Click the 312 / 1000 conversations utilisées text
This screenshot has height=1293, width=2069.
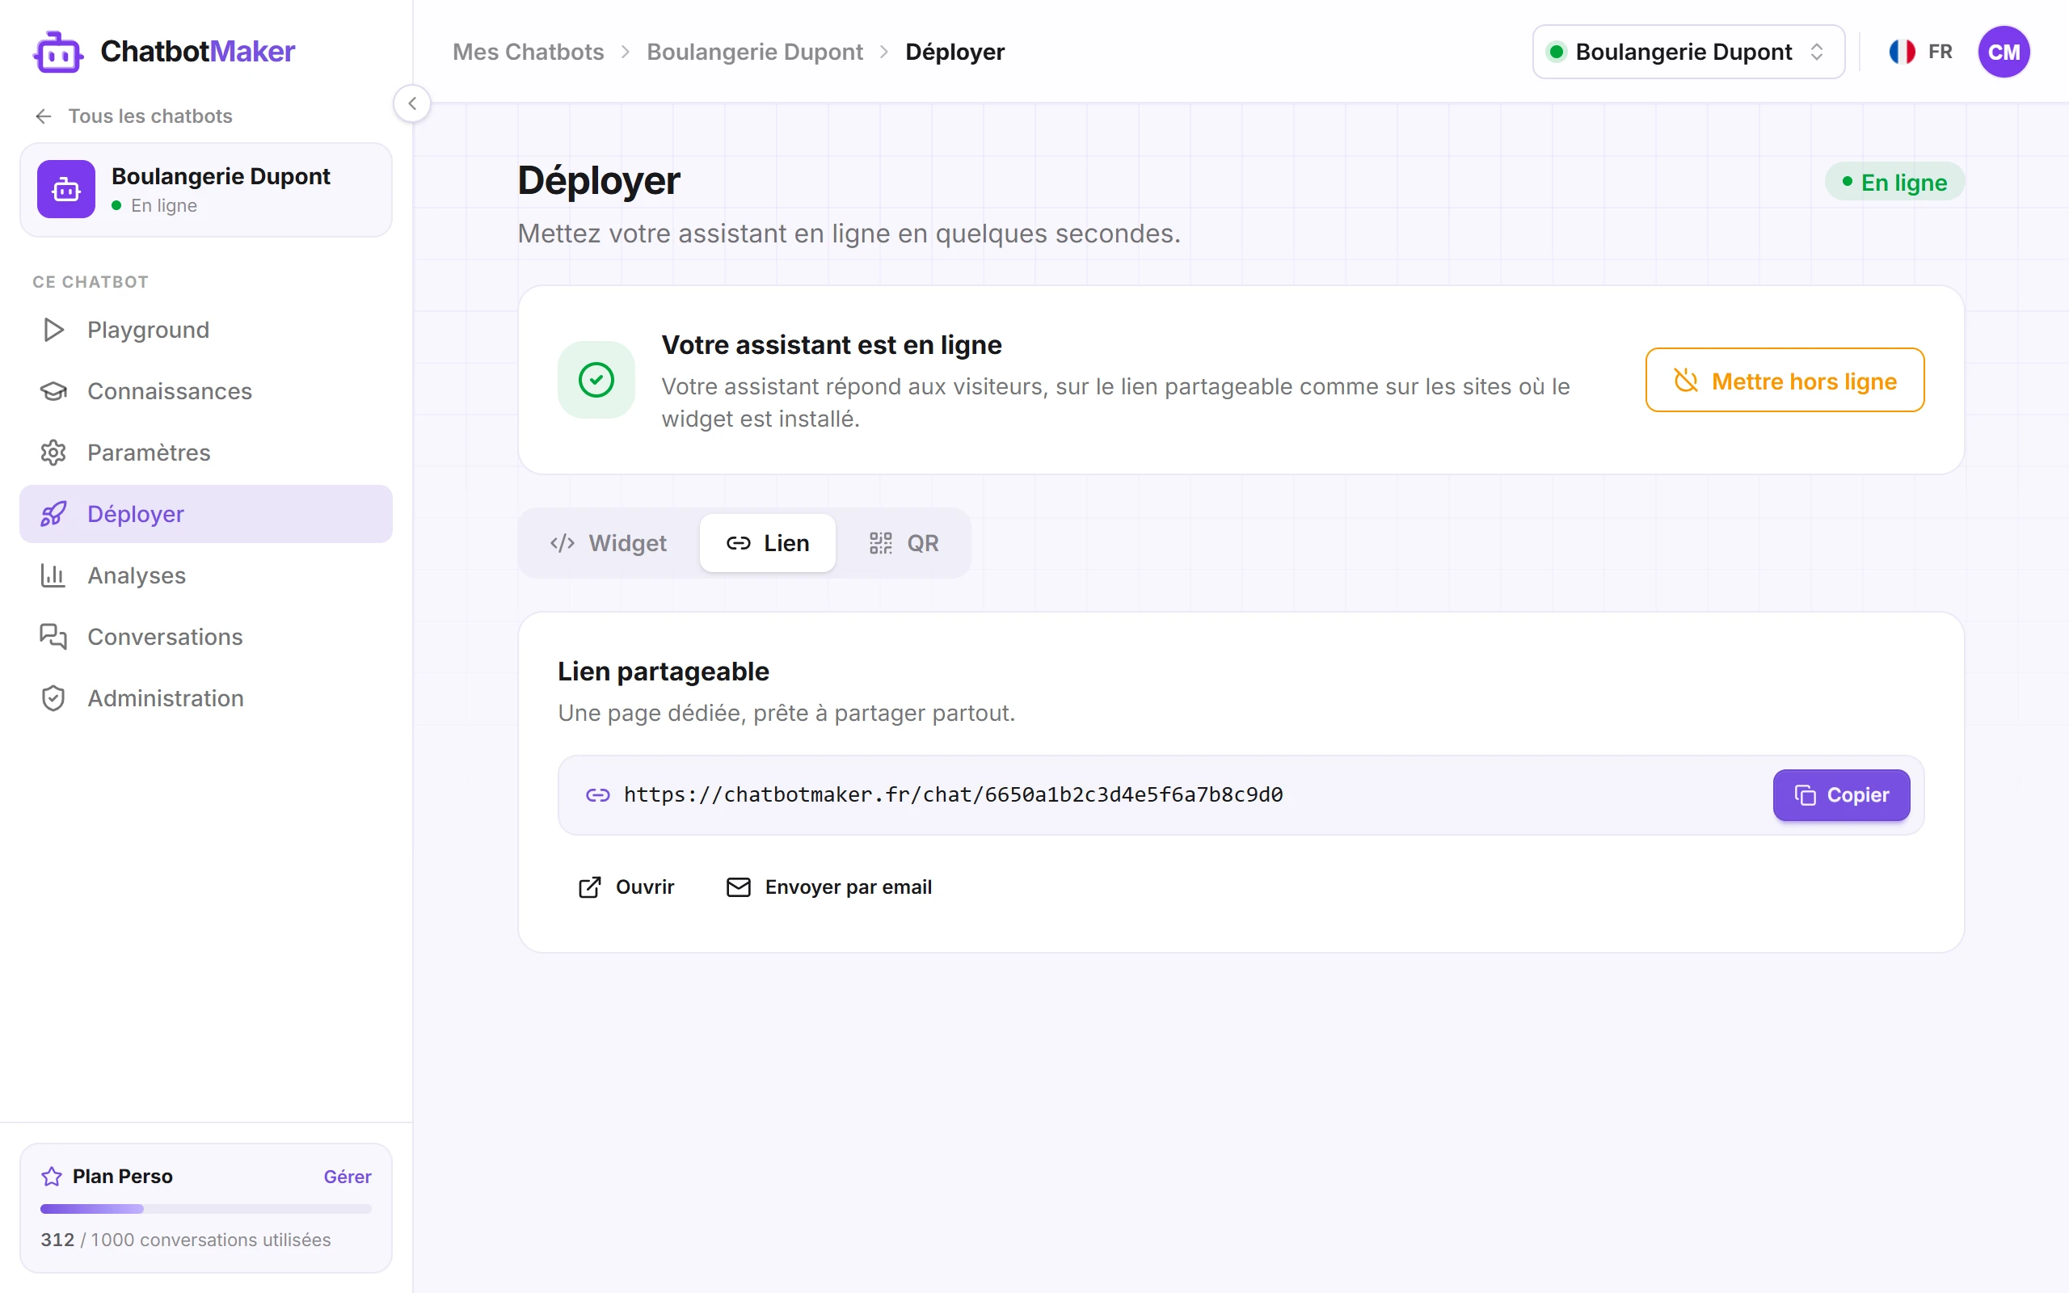(186, 1240)
